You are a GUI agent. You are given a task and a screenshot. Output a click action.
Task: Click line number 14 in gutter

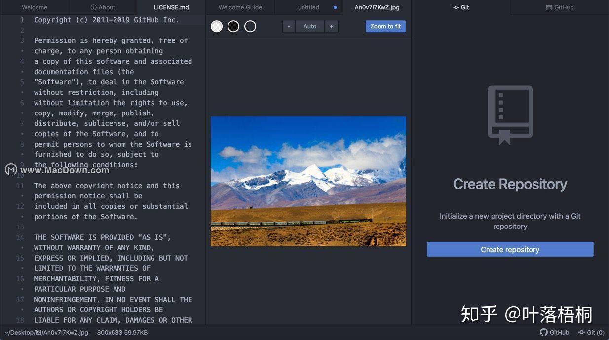[x=20, y=237]
